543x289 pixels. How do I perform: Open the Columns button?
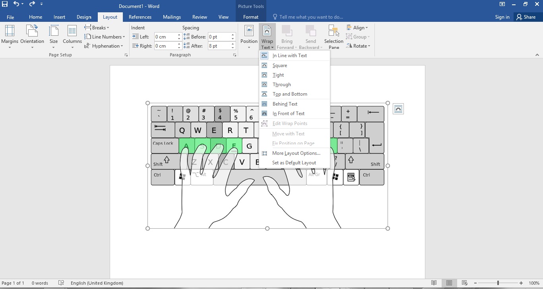point(72,37)
